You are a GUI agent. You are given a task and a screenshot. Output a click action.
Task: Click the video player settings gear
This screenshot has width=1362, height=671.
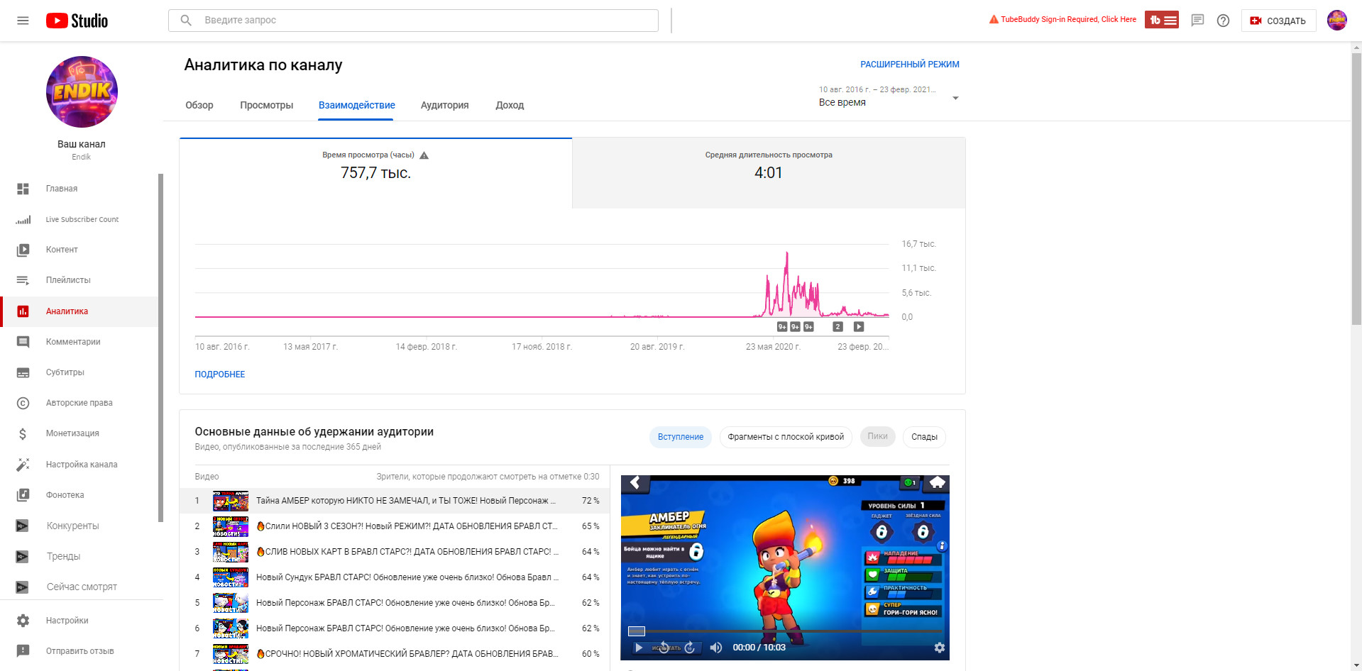(939, 648)
